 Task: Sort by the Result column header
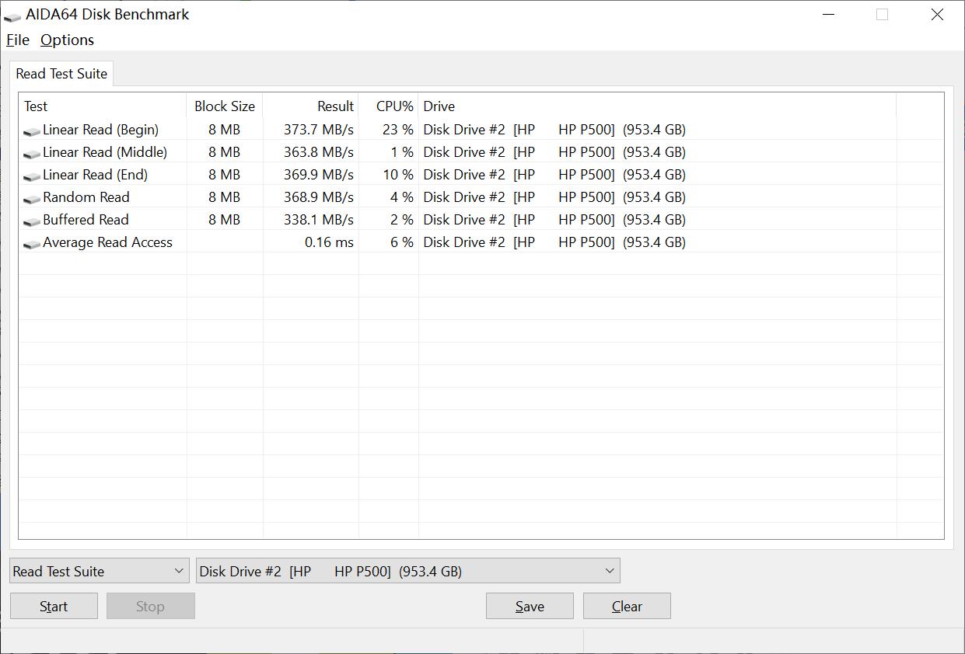[311, 106]
